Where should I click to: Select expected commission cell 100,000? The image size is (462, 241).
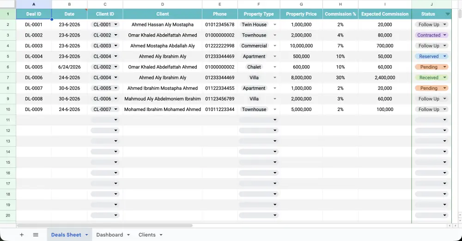coord(385,110)
